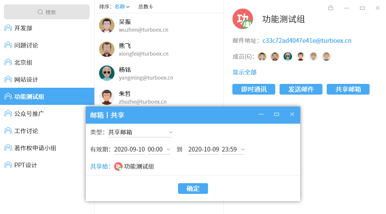The width and height of the screenshot is (386, 214).
Task: Maximize the 邮箱 | 共享 dialog
Action: point(277,114)
